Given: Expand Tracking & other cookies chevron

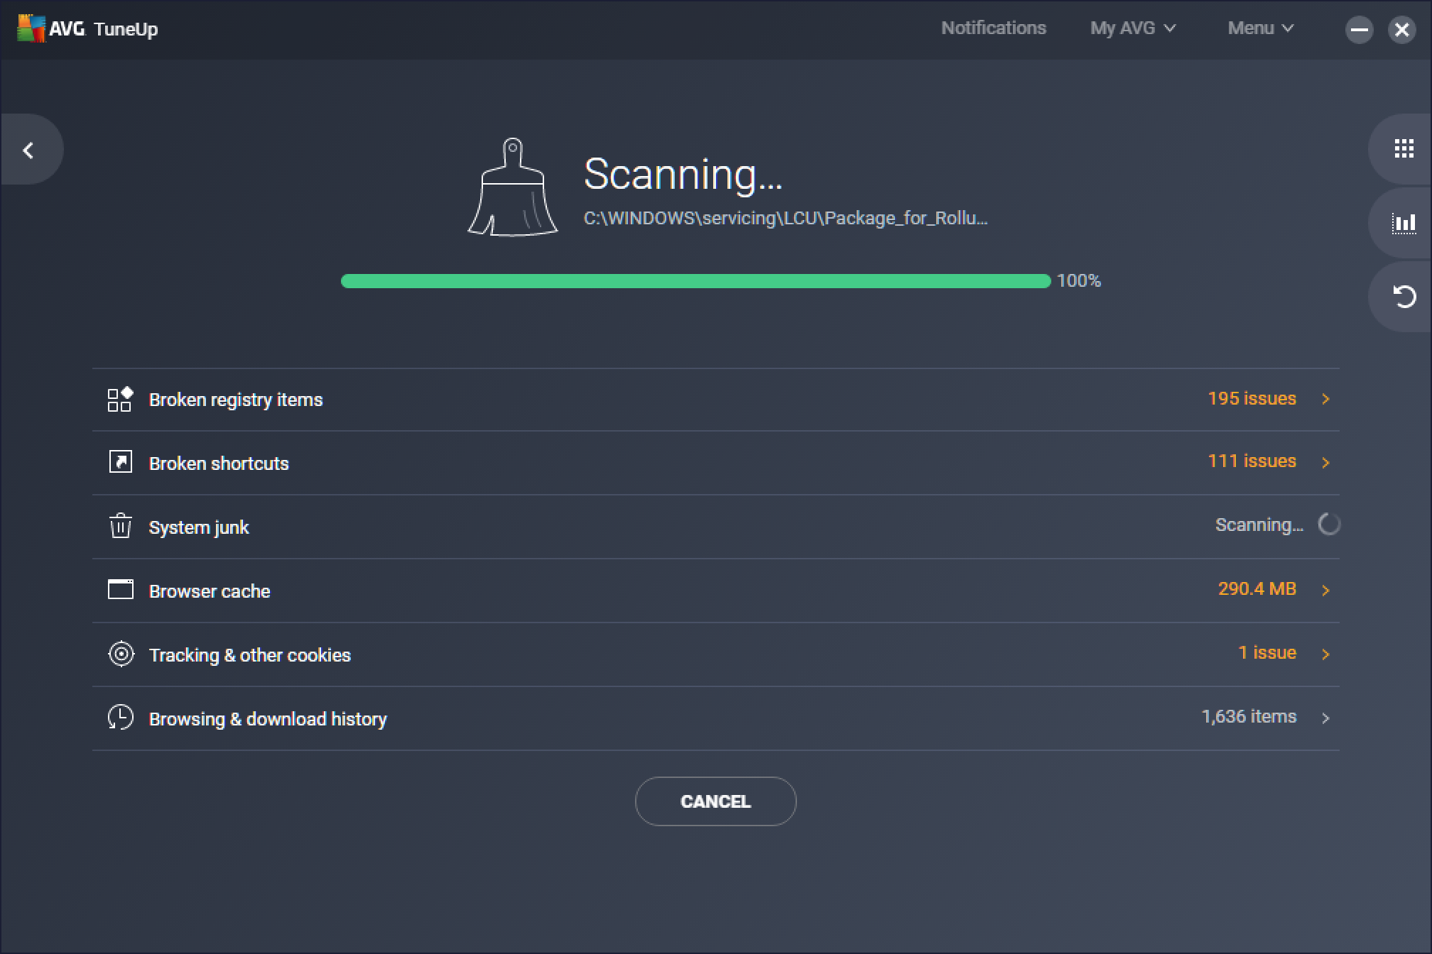Looking at the screenshot, I should click(1325, 654).
